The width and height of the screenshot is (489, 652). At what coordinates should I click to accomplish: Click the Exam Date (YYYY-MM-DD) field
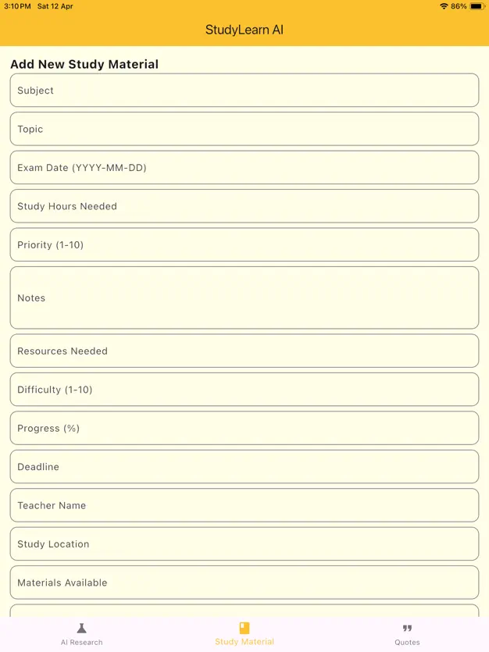(x=244, y=168)
